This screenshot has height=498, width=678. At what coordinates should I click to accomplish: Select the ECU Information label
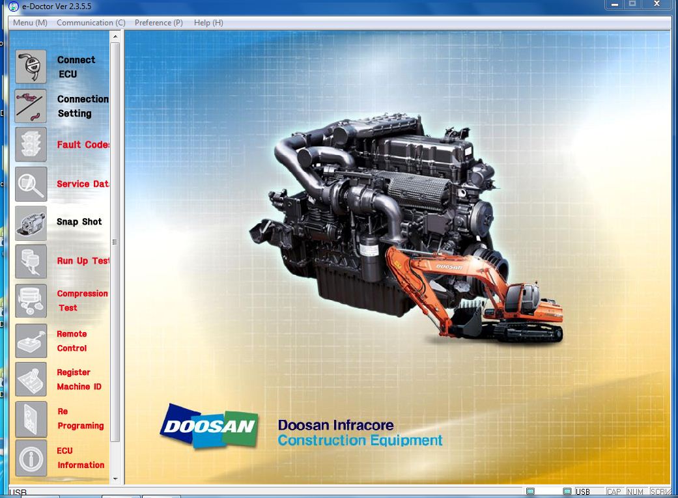coord(80,458)
